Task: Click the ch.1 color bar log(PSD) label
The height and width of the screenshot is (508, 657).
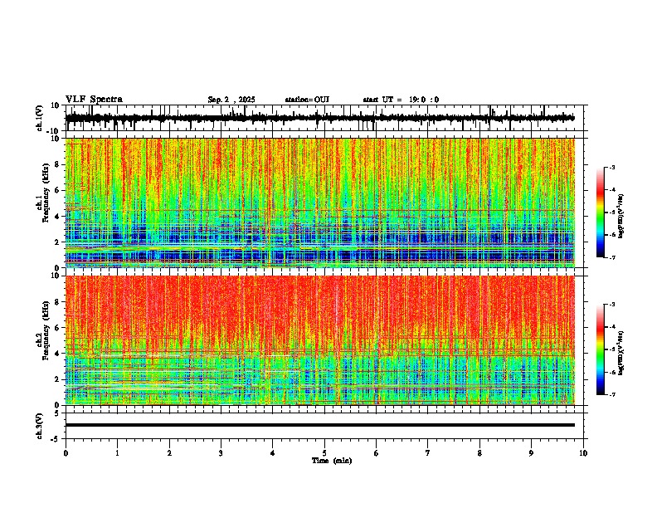Action: click(621, 217)
